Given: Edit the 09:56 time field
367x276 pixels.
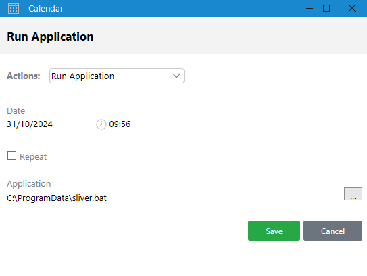Looking at the screenshot, I should coord(120,124).
